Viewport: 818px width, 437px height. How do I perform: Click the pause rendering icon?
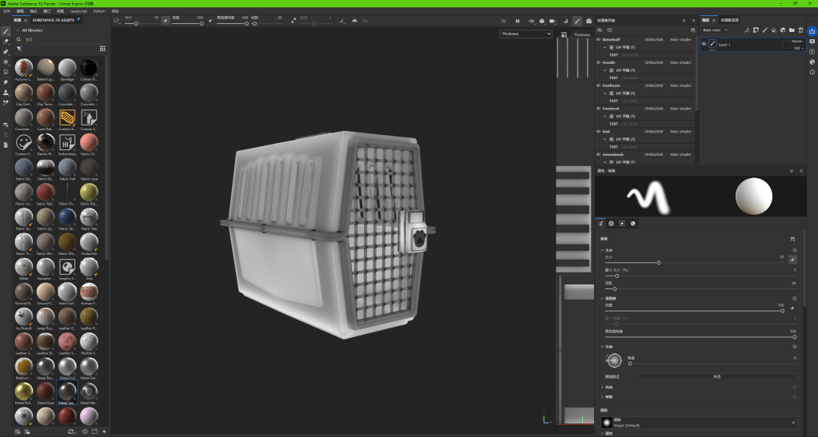pyautogui.click(x=517, y=21)
